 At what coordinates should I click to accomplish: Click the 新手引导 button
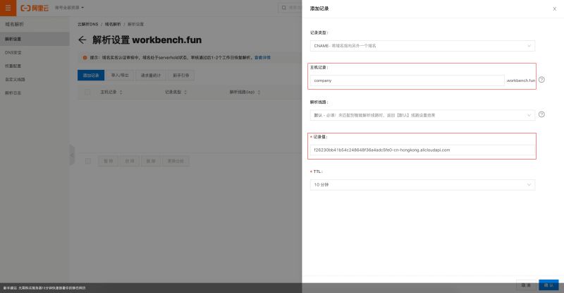(181, 76)
